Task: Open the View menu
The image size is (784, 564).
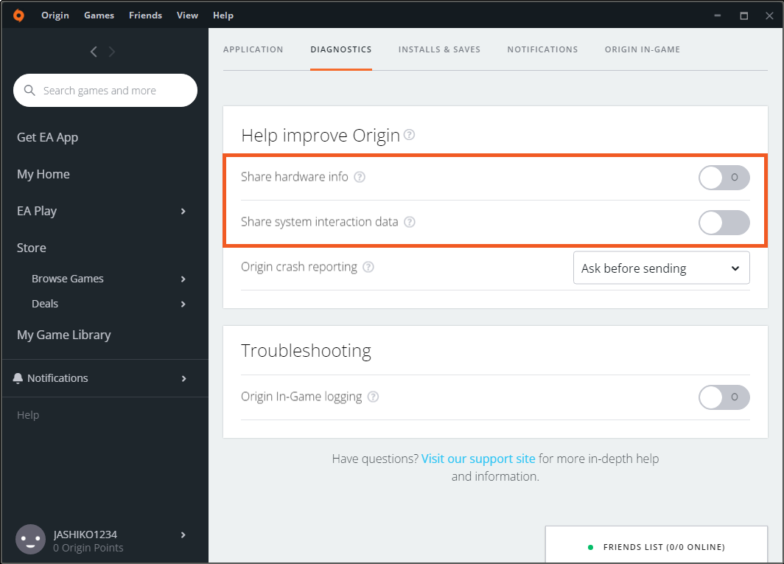Action: click(x=187, y=15)
